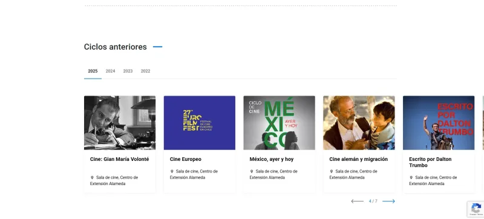This screenshot has height=219, width=484.
Task: Switch to the 2024 tab
Action: [110, 71]
